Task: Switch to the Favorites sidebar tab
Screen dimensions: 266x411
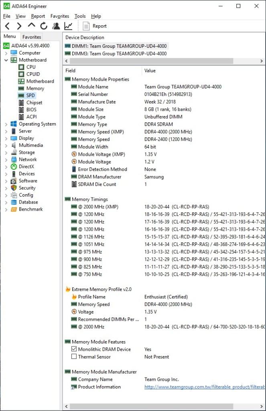Action: coord(32,37)
